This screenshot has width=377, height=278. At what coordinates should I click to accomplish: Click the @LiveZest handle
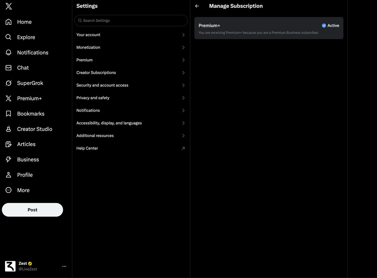[28, 269]
